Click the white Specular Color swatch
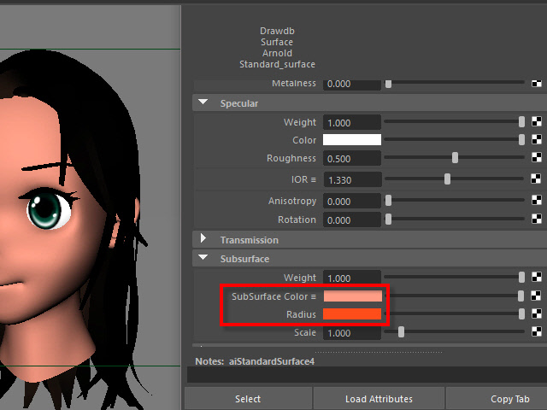Image resolution: width=547 pixels, height=410 pixels. [352, 140]
